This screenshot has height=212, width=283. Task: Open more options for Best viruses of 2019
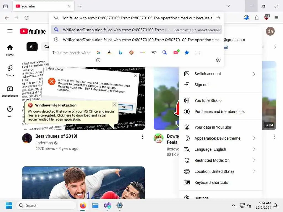pyautogui.click(x=143, y=137)
